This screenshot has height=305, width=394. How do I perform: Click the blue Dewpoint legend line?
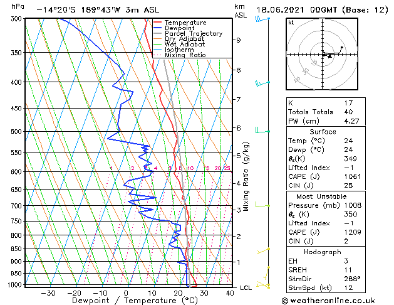[157, 28]
